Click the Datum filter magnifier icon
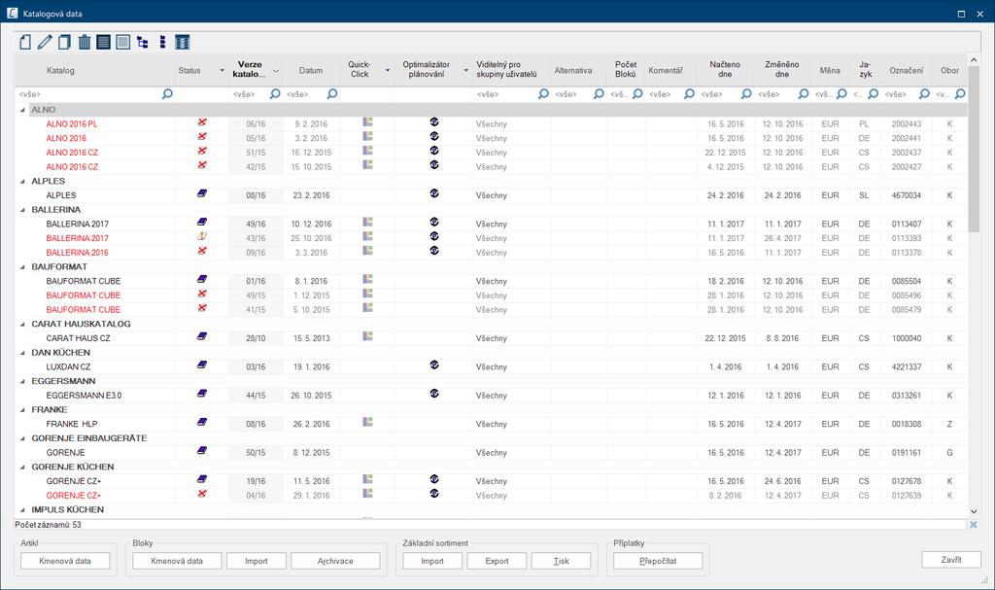 coord(332,94)
